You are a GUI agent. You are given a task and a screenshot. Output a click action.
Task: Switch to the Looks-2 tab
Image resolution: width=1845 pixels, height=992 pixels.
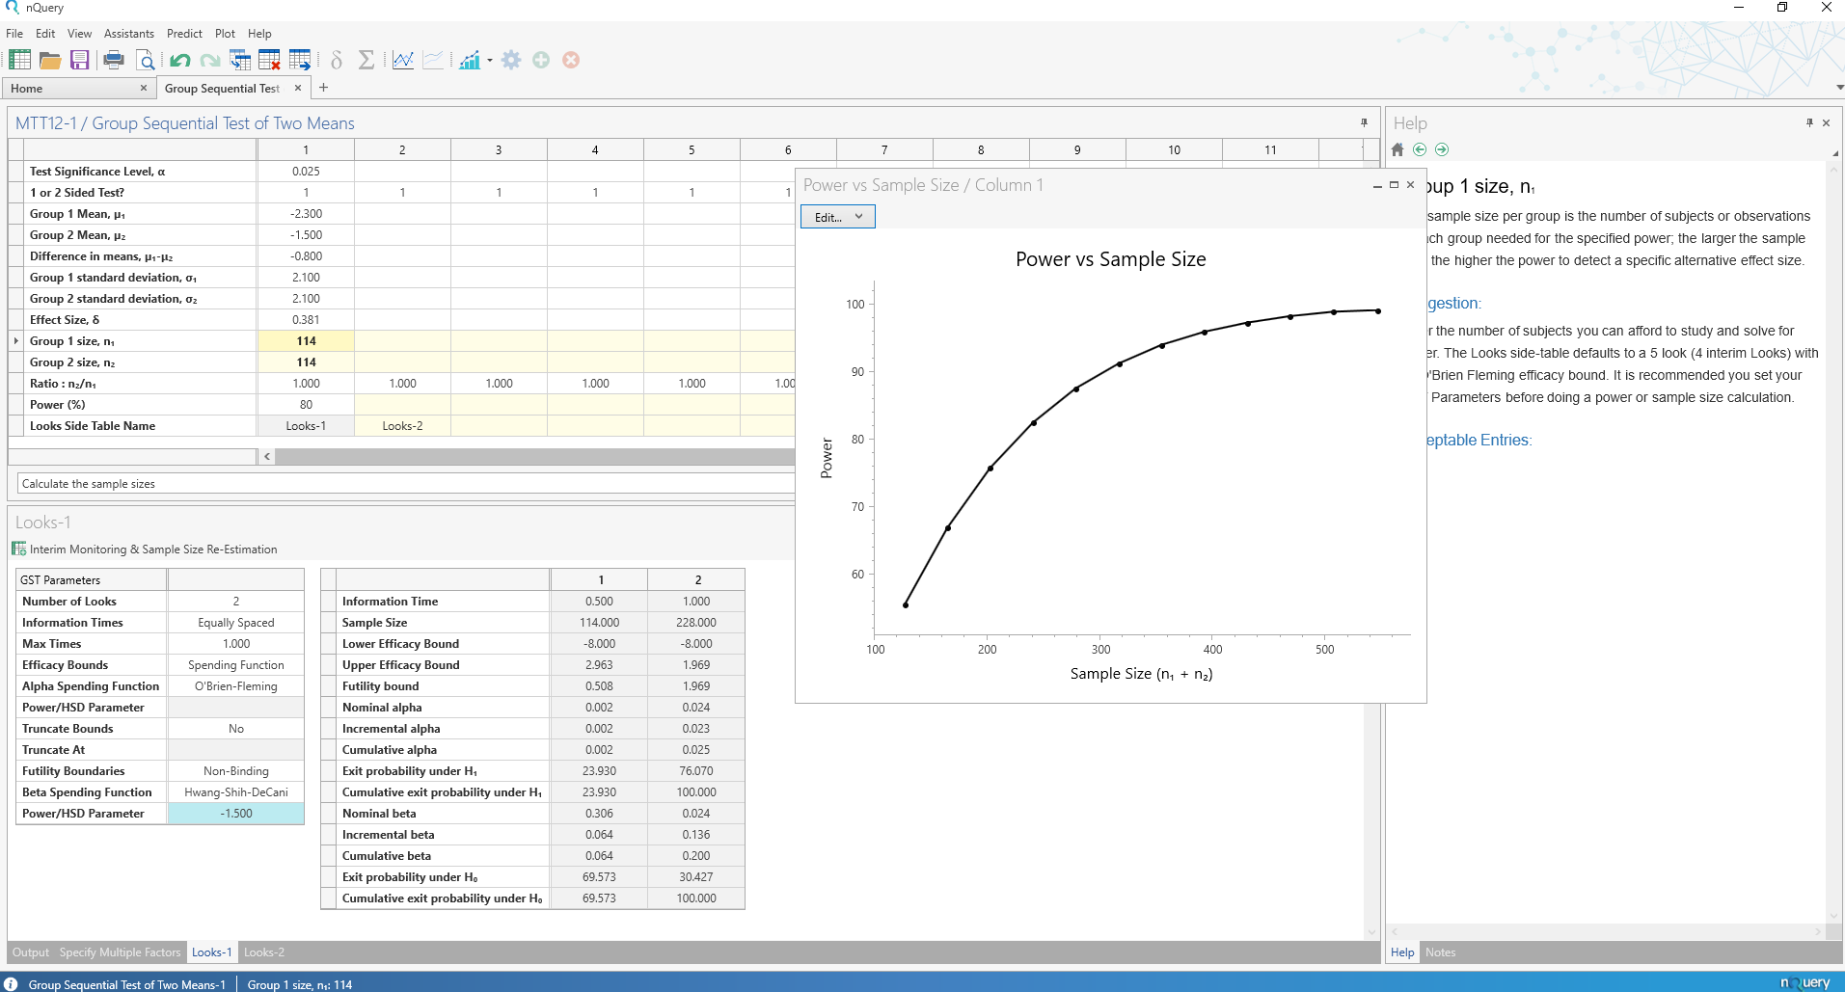coord(264,952)
